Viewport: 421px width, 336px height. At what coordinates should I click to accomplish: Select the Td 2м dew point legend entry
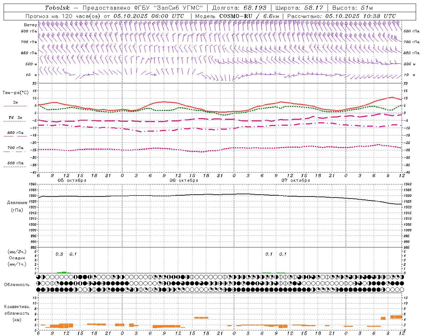(x=15, y=118)
